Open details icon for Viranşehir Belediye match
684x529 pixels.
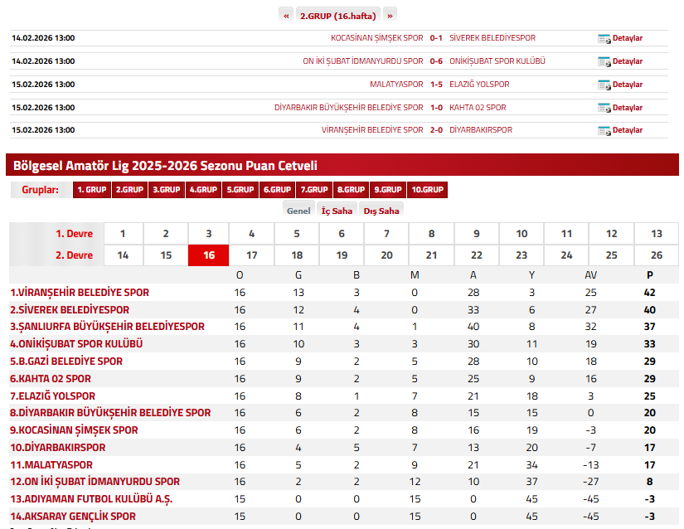[x=604, y=130]
